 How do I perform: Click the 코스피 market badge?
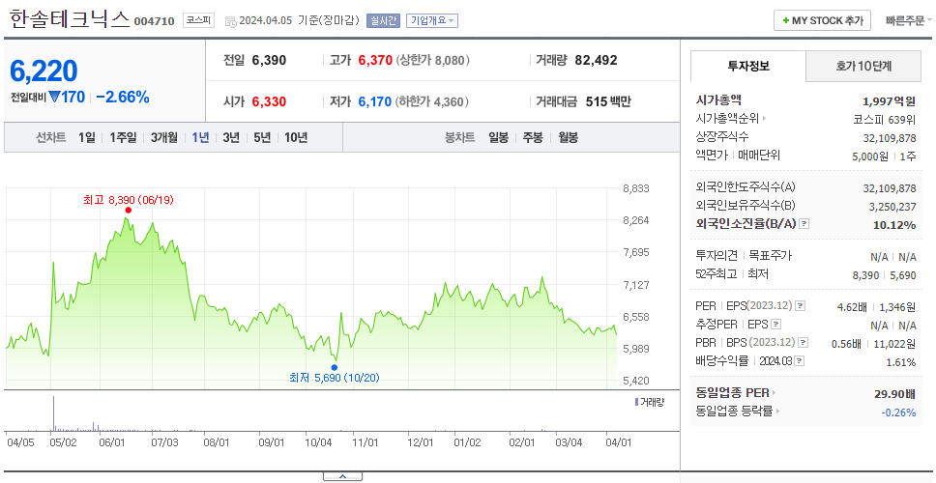198,20
